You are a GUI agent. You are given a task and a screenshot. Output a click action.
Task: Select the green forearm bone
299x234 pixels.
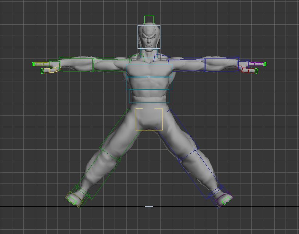76,64
